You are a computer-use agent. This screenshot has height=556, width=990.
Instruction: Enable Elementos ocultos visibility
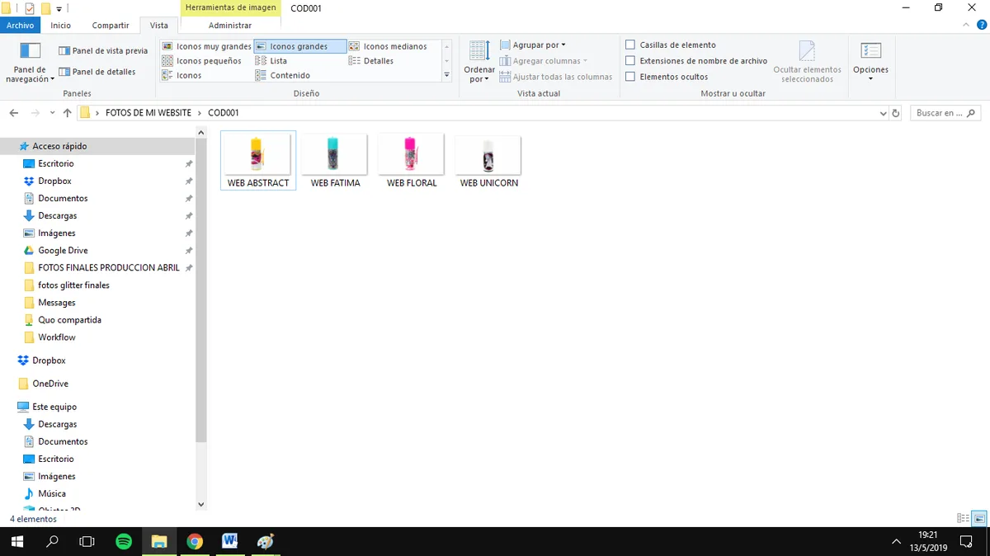[631, 76]
